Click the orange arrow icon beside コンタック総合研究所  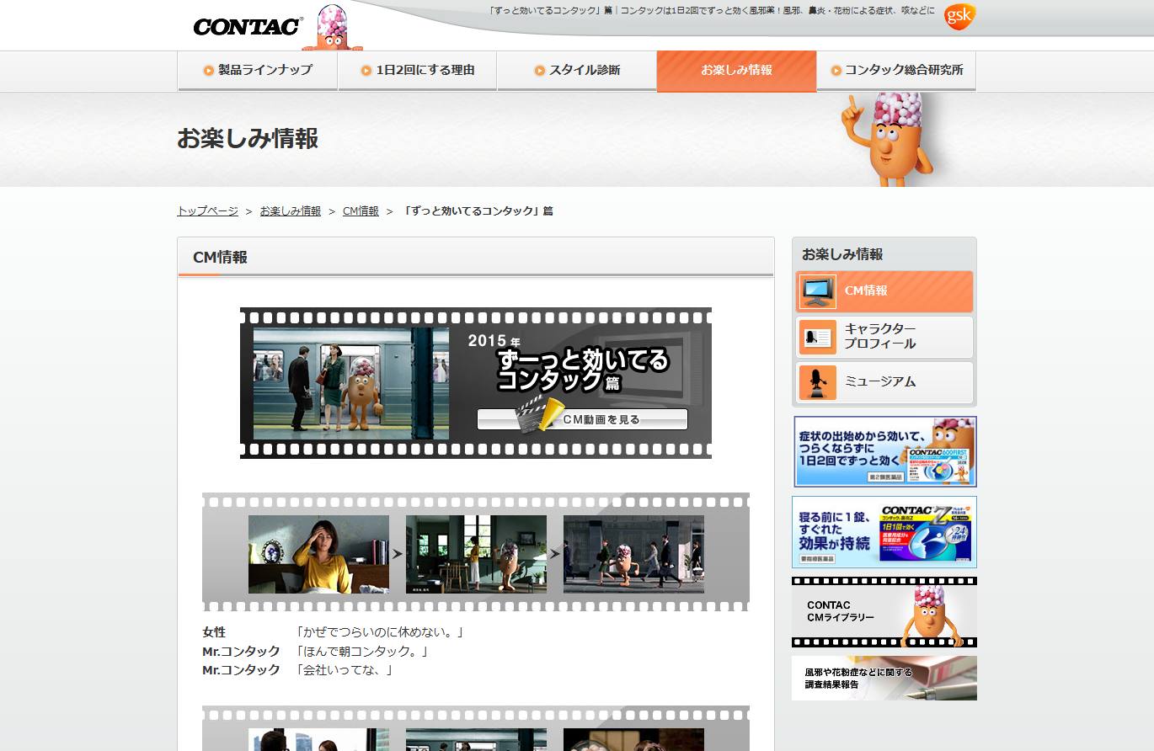click(836, 71)
